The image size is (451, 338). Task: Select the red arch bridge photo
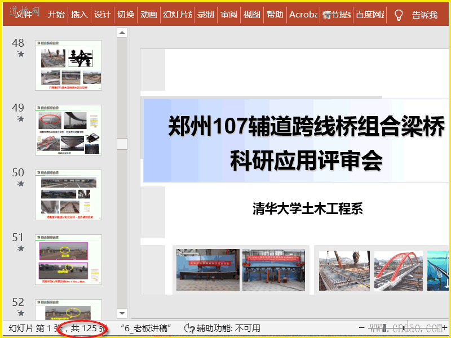coord(399,270)
